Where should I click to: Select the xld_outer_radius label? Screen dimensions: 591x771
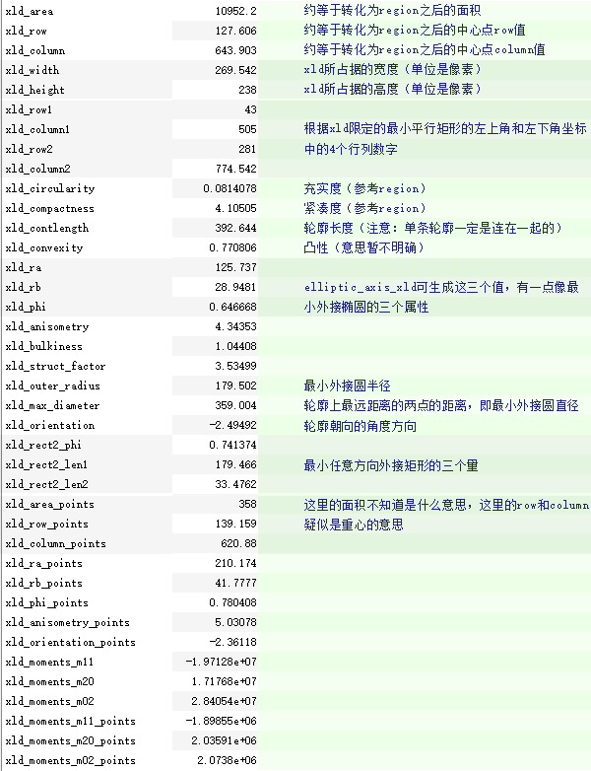pos(52,385)
